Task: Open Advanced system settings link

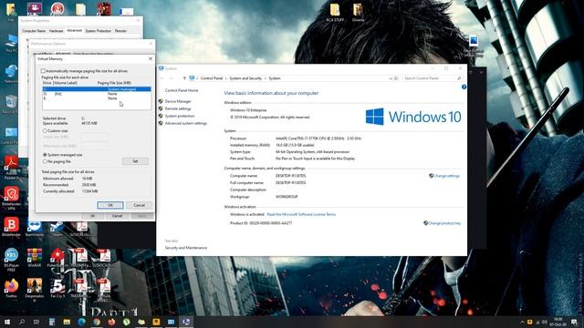Action: (186, 123)
